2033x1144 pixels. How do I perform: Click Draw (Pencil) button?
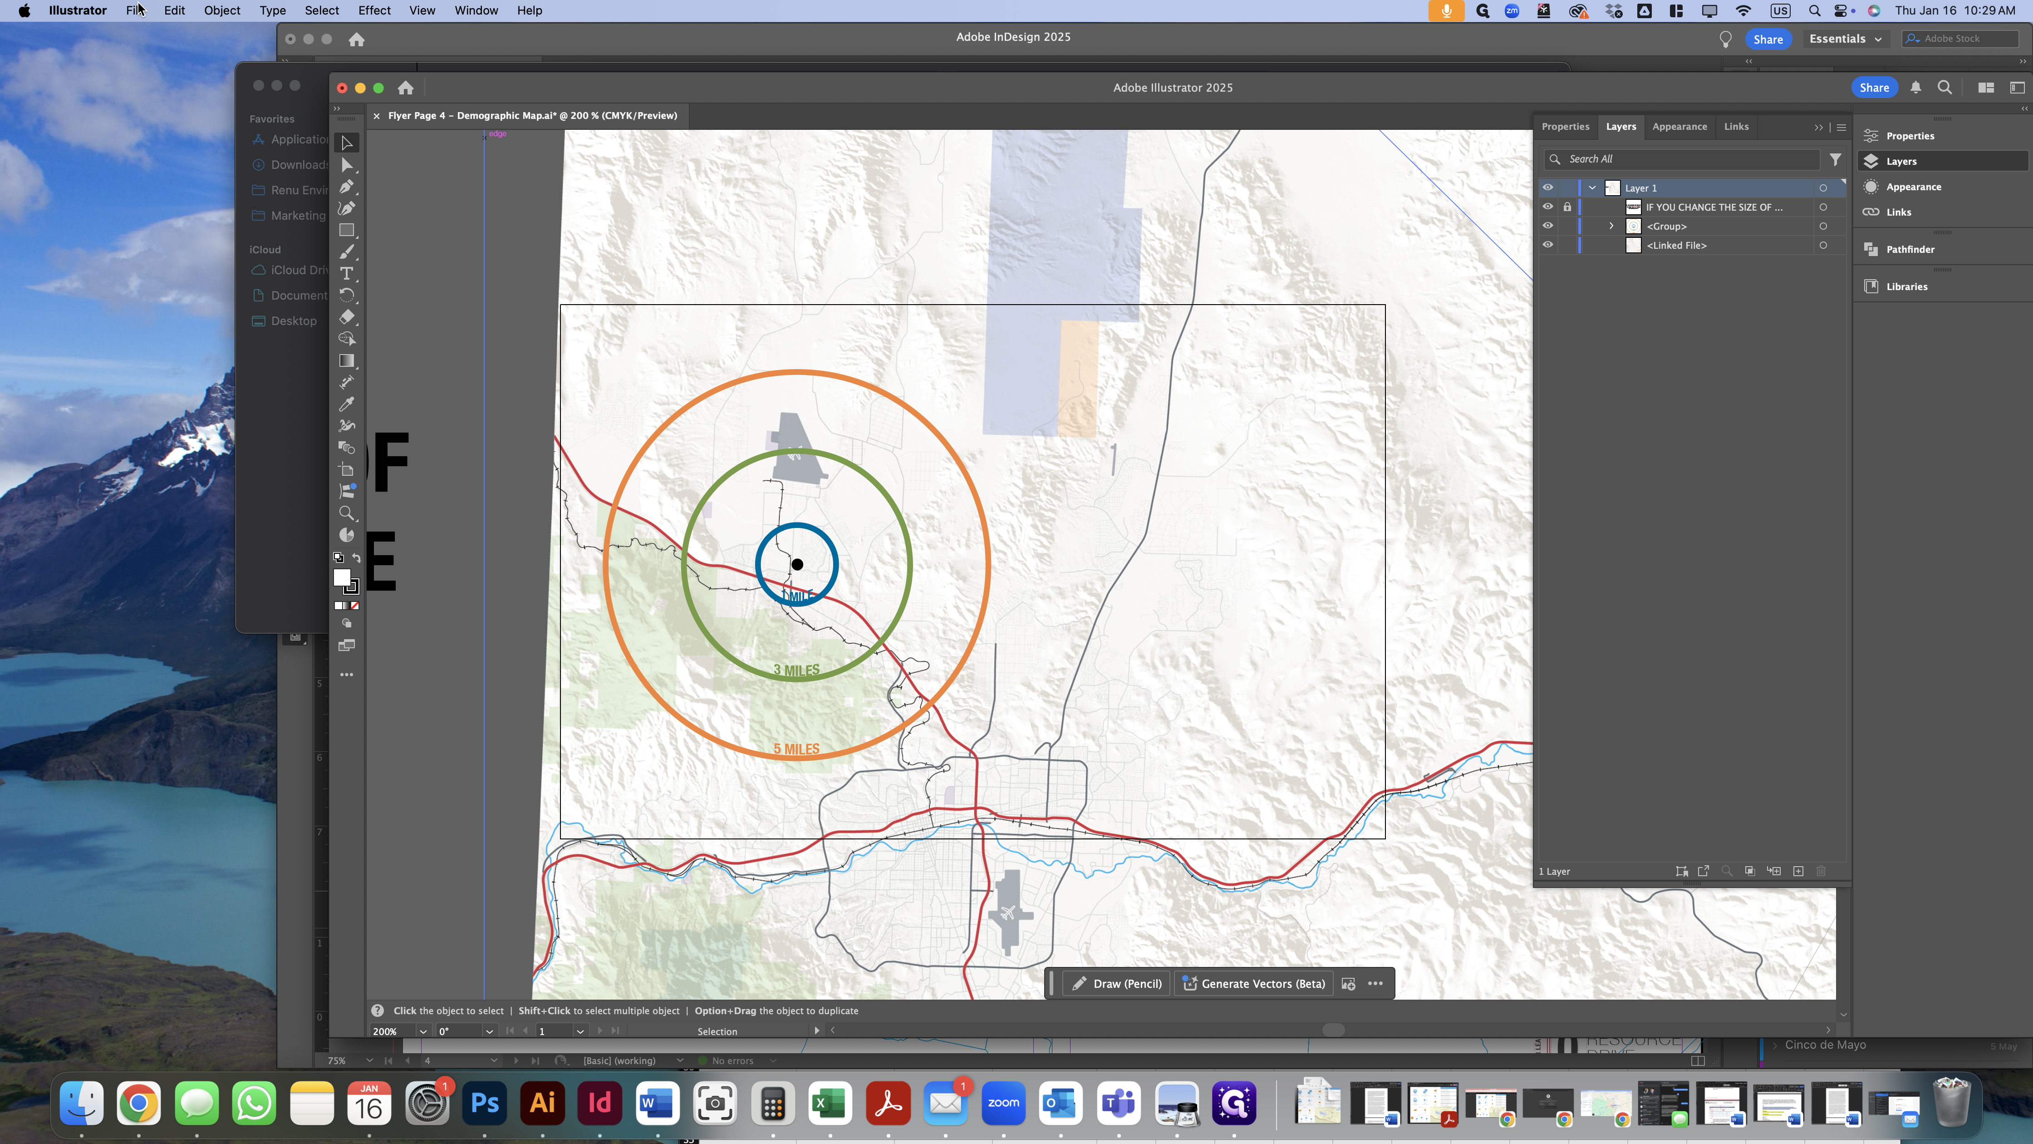click(x=1118, y=984)
